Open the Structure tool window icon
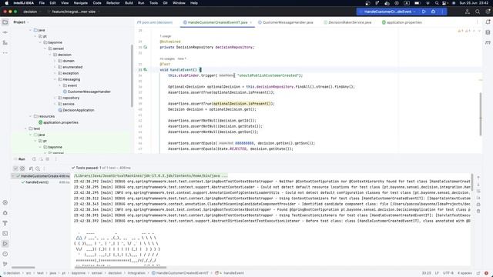The height and width of the screenshot is (277, 493). [5, 42]
